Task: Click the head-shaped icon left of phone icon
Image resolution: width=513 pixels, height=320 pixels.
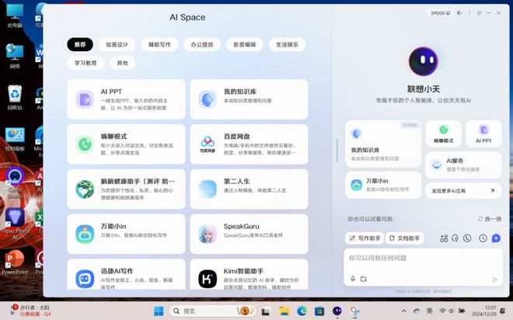Action: 455,238
